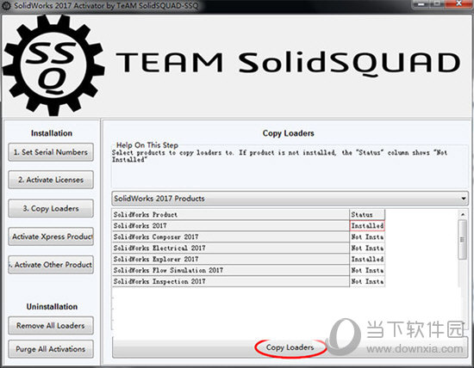
Task: Click the SolidWorks Product column header
Action: [x=231, y=214]
